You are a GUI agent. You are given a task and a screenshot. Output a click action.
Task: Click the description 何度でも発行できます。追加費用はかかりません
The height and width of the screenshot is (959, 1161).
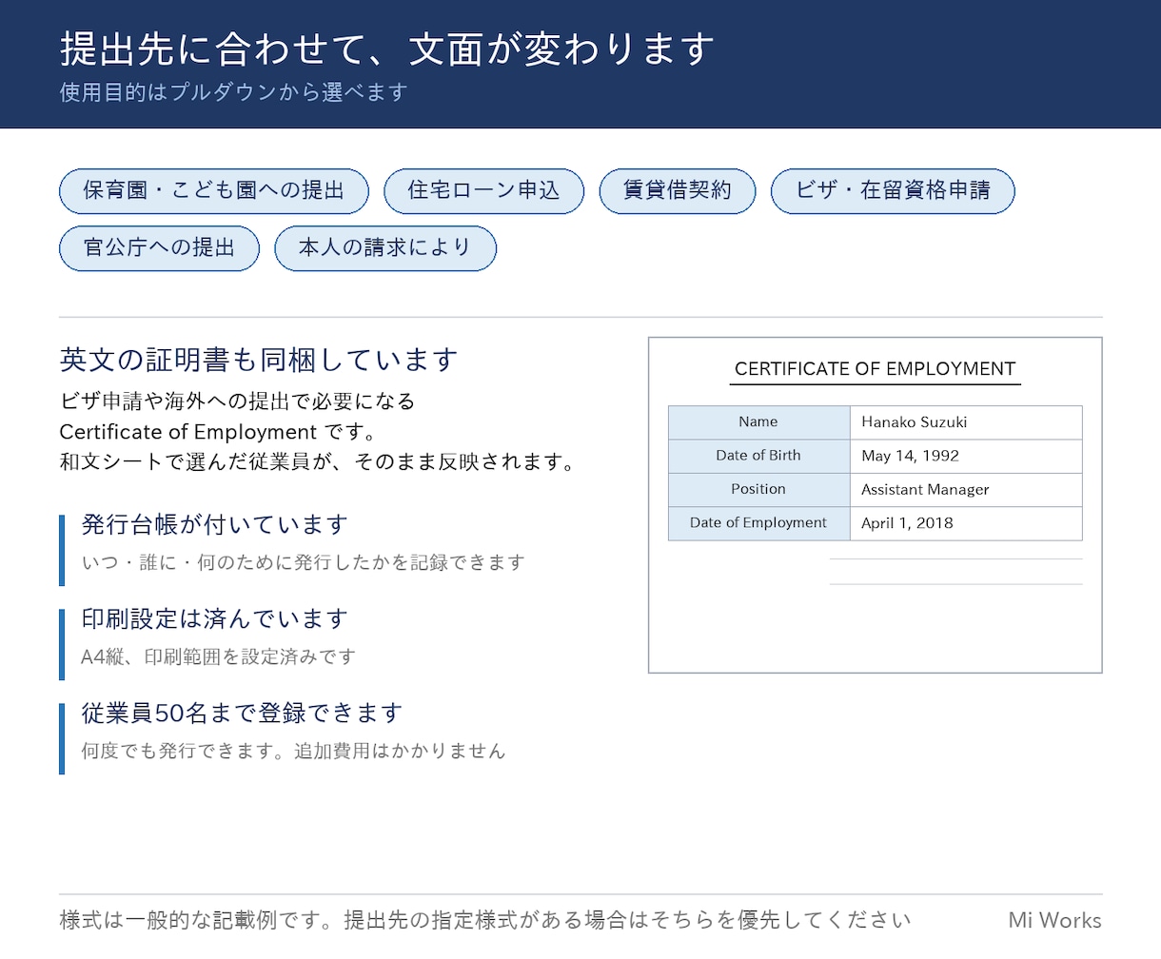tap(293, 751)
